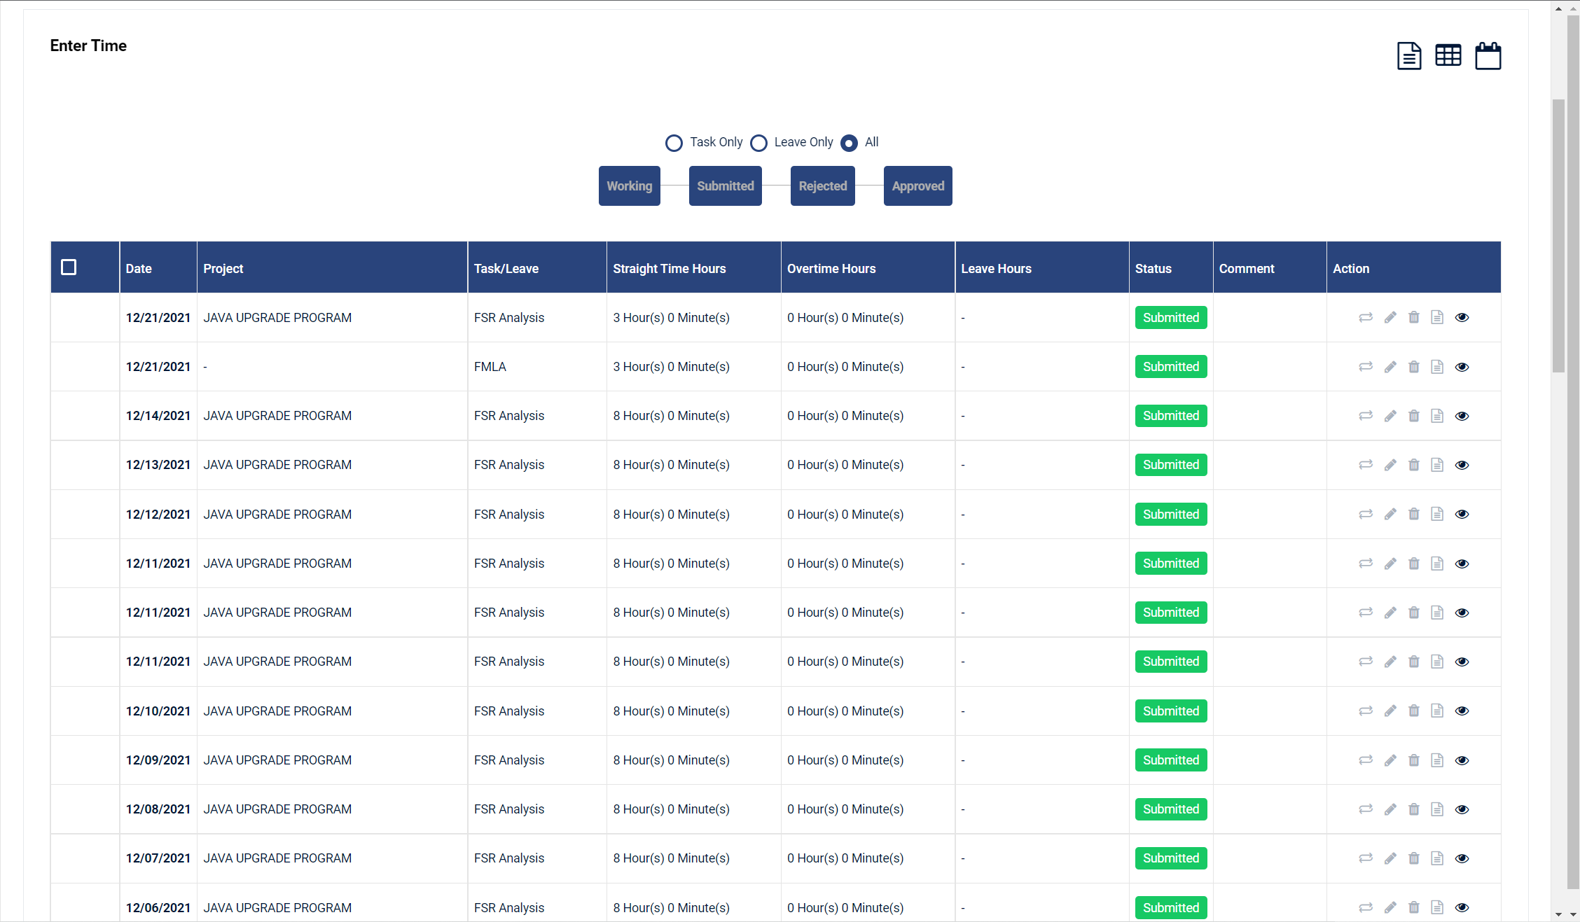View the 12/14/2021 entry via eye icon
The width and height of the screenshot is (1580, 922).
point(1462,416)
